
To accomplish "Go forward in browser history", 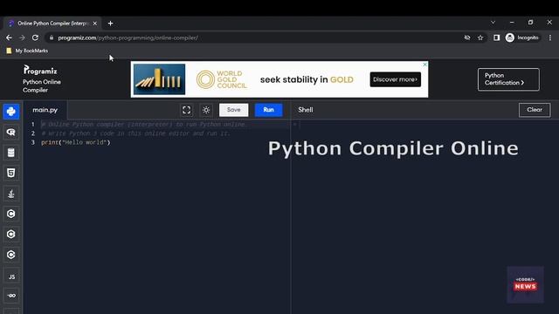I will coord(22,38).
